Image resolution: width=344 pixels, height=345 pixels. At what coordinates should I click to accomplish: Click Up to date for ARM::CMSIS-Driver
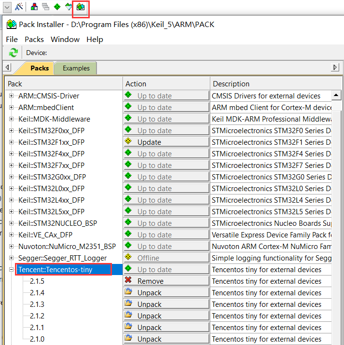[166, 96]
